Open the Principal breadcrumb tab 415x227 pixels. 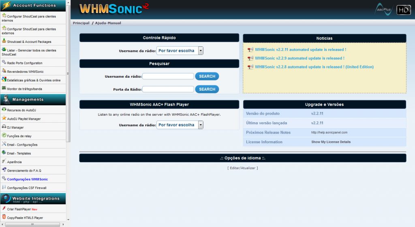point(81,23)
